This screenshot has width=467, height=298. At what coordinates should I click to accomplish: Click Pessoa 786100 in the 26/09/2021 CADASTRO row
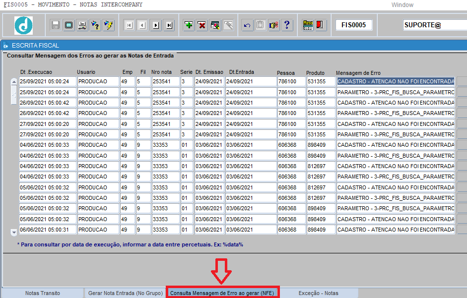point(291,103)
